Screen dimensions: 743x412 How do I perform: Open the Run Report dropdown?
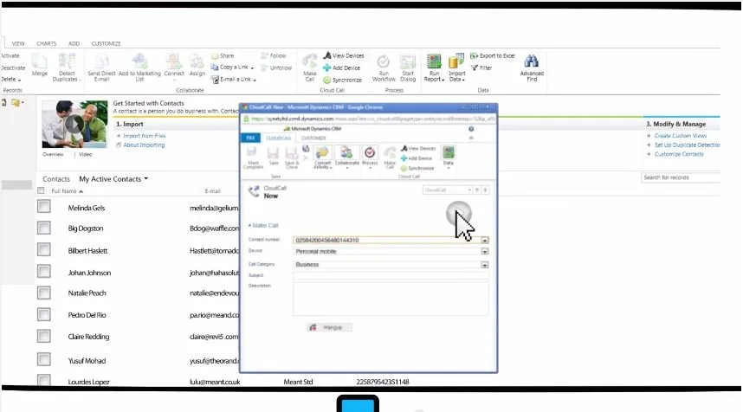pos(434,68)
